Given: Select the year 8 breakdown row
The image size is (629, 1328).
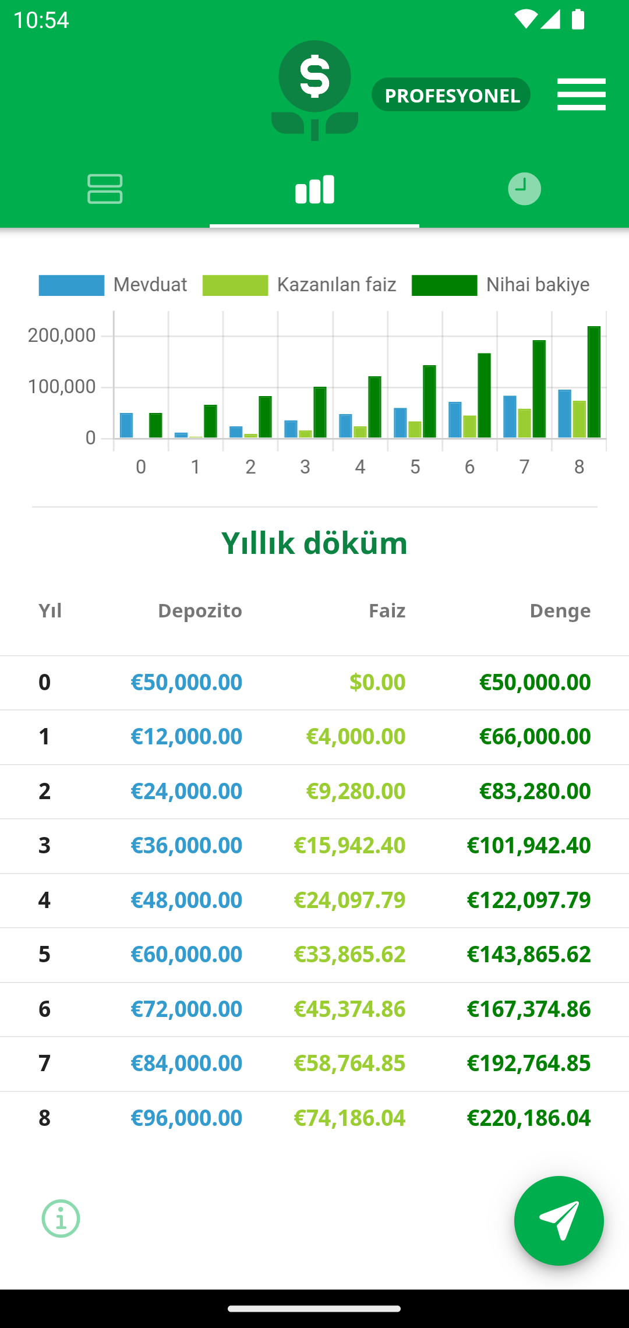Looking at the screenshot, I should (x=314, y=1118).
